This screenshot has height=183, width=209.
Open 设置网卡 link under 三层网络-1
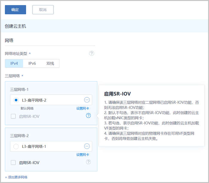pos(82,108)
